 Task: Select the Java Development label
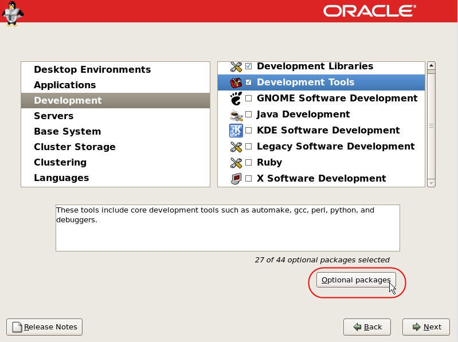(303, 115)
